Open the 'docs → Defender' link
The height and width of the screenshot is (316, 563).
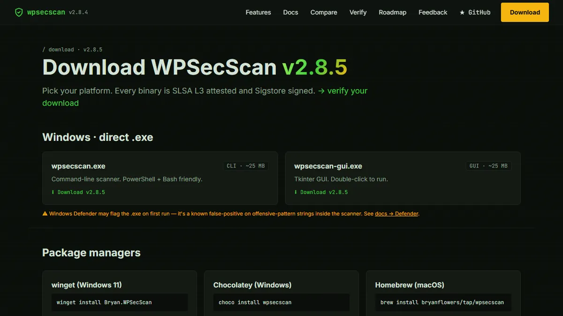(x=396, y=213)
